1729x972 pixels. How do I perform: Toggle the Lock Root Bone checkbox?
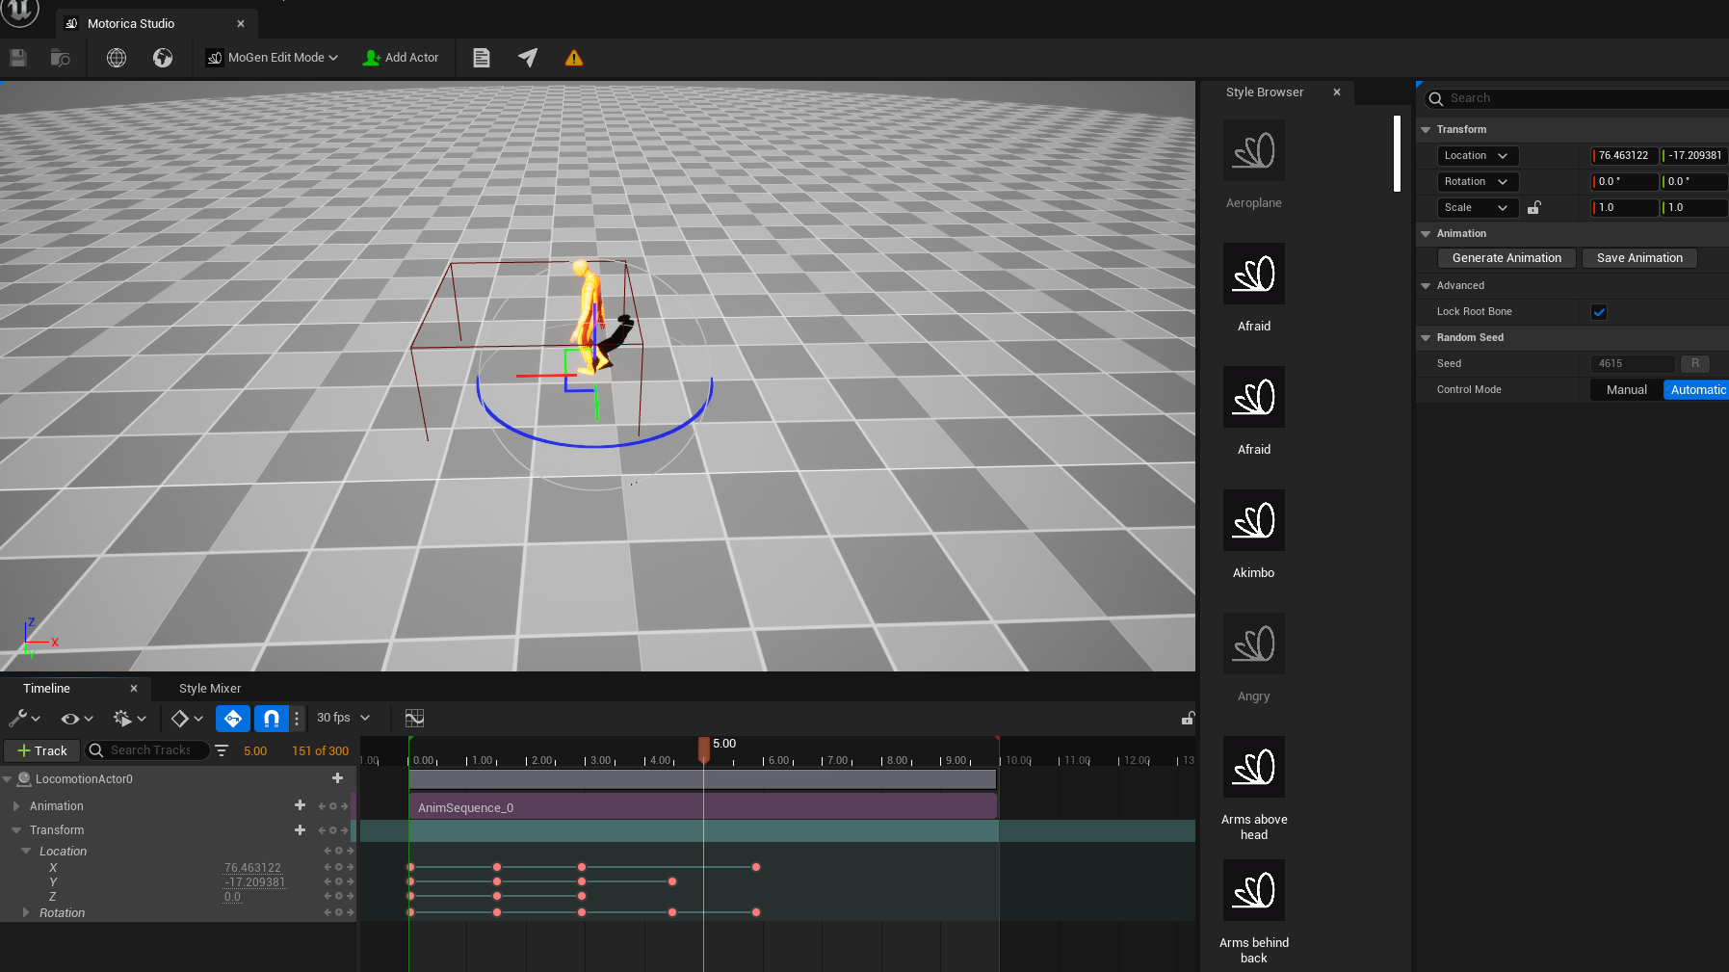[x=1599, y=312]
